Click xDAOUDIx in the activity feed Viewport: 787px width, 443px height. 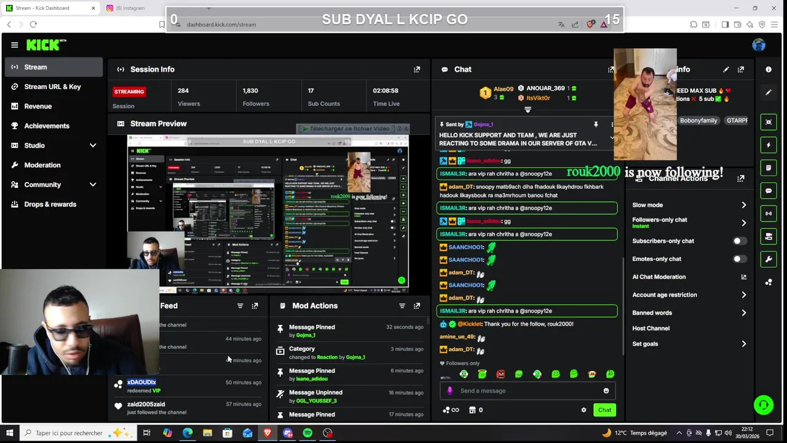pyautogui.click(x=141, y=382)
